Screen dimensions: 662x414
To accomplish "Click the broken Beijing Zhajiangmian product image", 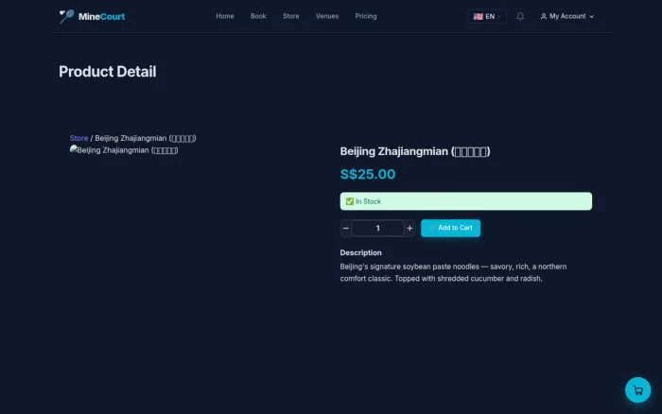I will click(x=124, y=150).
